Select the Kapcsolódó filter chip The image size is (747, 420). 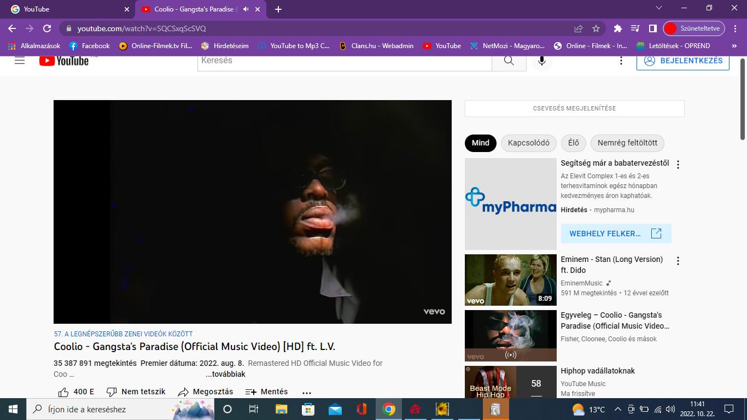coord(528,143)
